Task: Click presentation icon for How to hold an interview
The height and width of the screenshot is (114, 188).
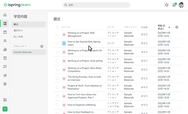Action: [x=64, y=79]
